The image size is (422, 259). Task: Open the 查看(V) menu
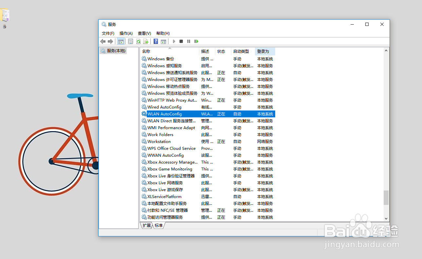tap(144, 33)
